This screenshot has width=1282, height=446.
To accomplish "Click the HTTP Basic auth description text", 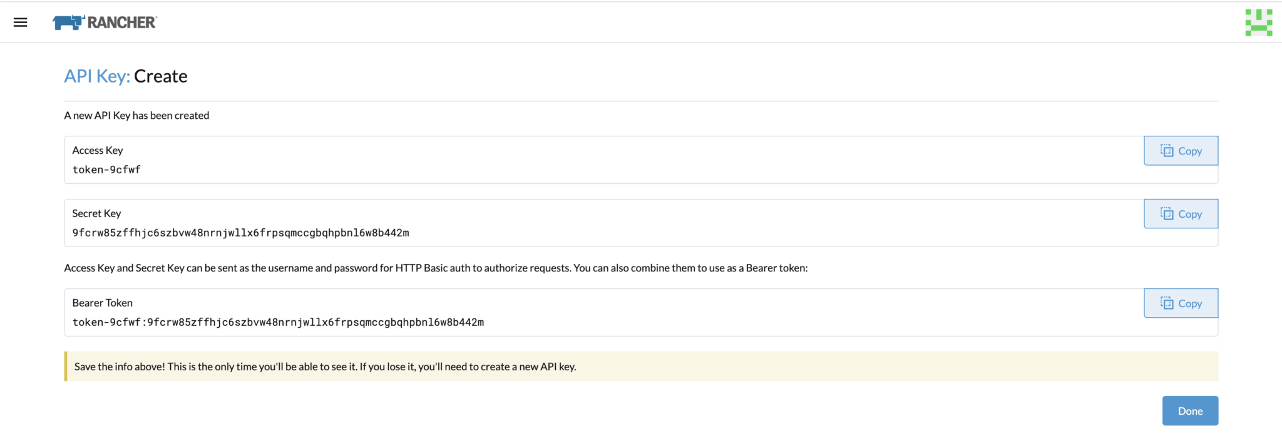I will coord(436,268).
